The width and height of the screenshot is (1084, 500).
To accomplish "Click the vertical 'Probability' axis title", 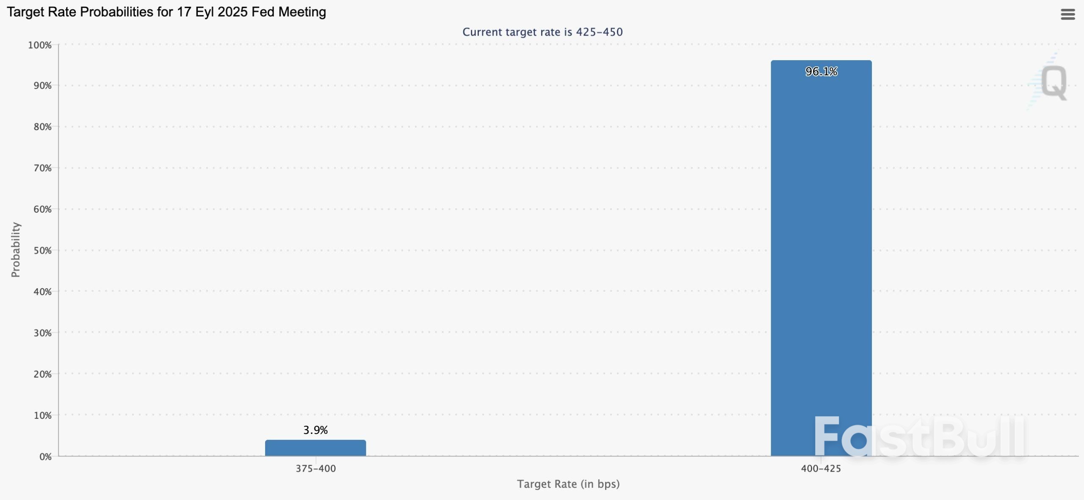I will pyautogui.click(x=16, y=250).
